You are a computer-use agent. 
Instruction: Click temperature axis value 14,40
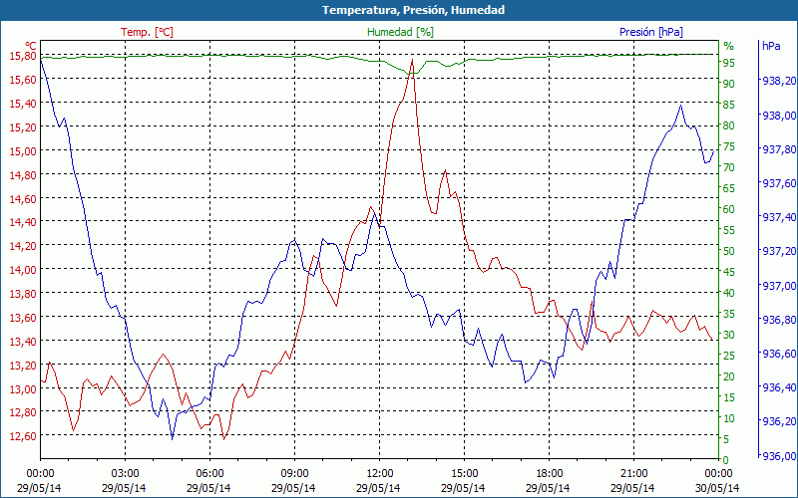pos(23,222)
